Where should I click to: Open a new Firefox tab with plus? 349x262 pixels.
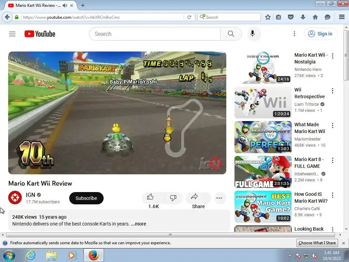[83, 5]
